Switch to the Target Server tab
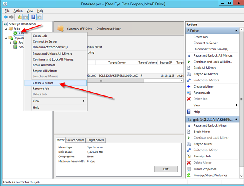244x186 pixels. click(96, 140)
